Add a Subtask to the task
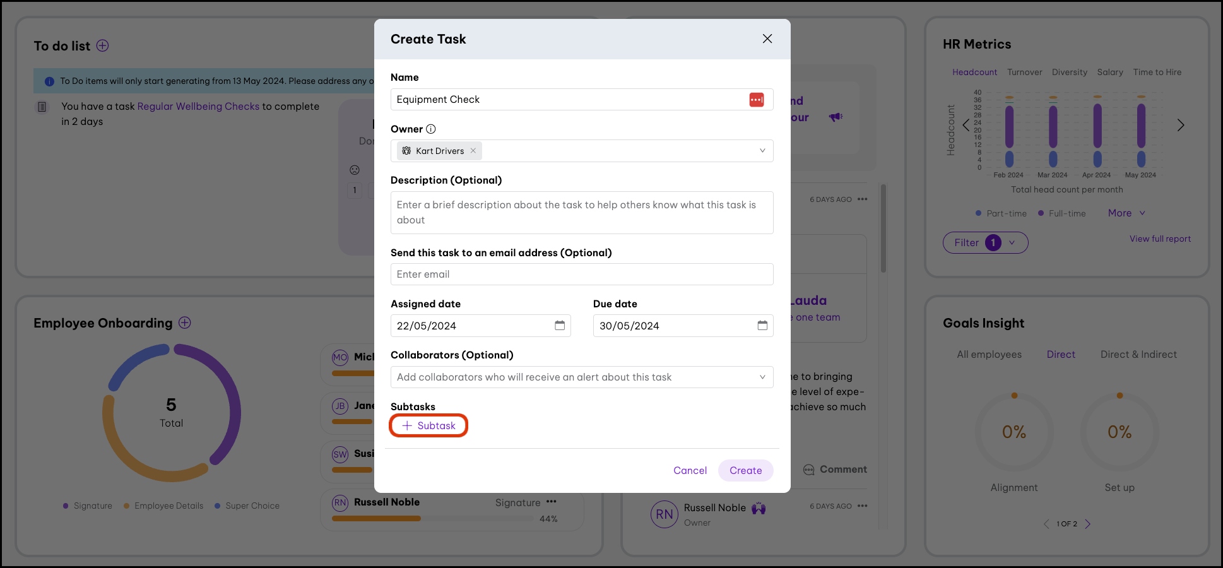Viewport: 1223px width, 568px height. click(x=429, y=426)
